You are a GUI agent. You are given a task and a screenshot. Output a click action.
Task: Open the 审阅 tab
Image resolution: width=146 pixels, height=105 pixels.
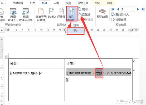click(x=56, y=3)
